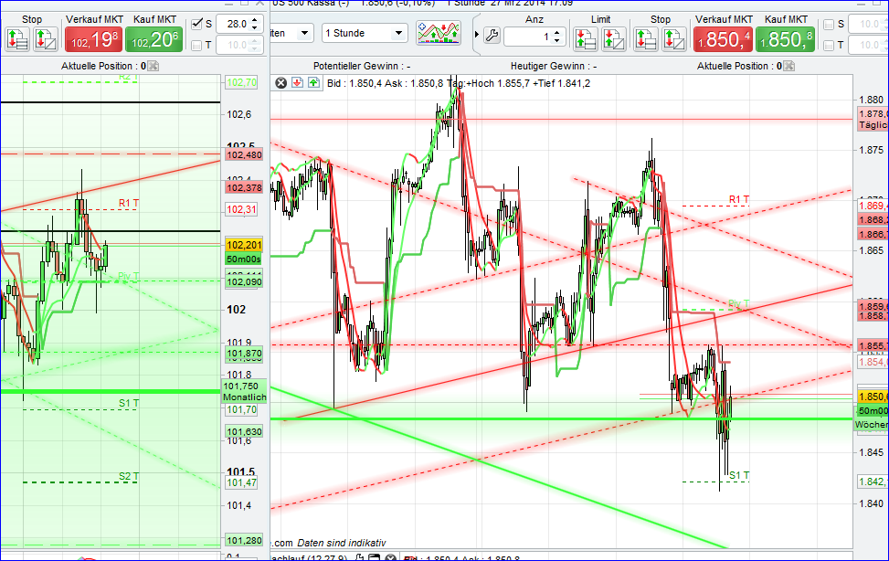Enable the T trailing checkbox on the left panel
This screenshot has width=889, height=561.
pos(196,45)
